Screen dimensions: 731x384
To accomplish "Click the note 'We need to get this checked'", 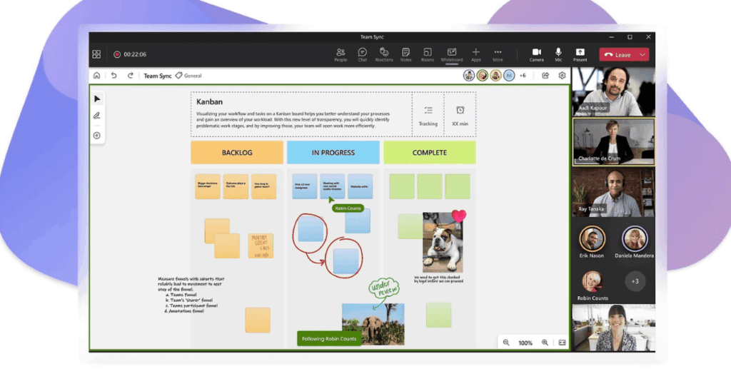I will (x=439, y=279).
